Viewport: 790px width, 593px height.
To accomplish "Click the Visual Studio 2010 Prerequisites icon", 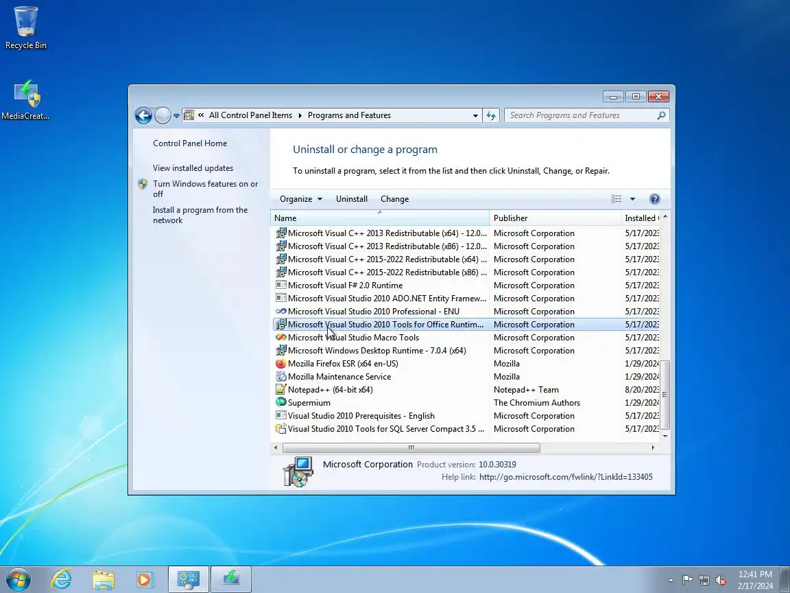I will pyautogui.click(x=281, y=415).
